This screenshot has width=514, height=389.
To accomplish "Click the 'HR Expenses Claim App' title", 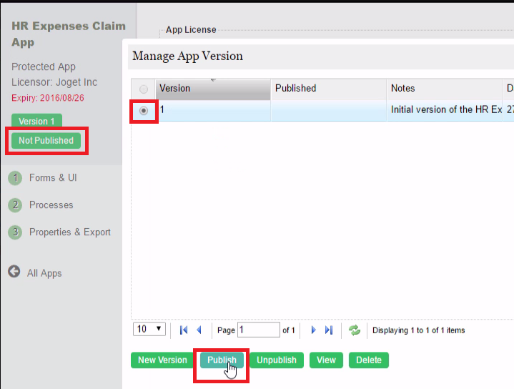I will pyautogui.click(x=69, y=34).
